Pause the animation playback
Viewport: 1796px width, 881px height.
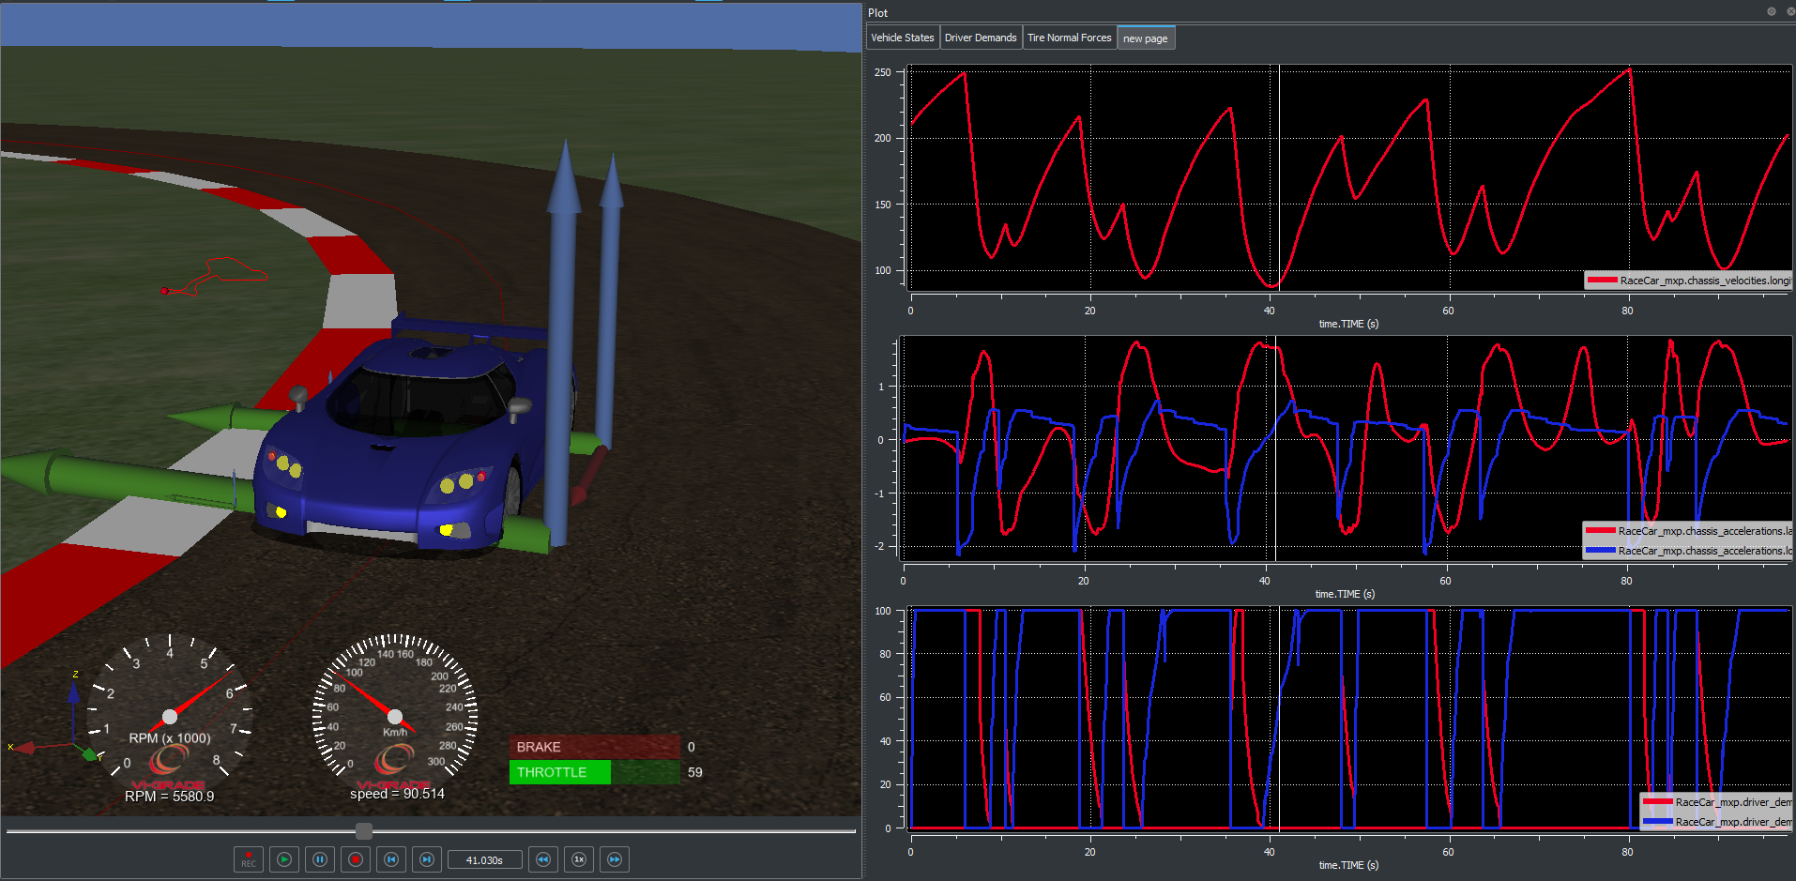pos(320,859)
